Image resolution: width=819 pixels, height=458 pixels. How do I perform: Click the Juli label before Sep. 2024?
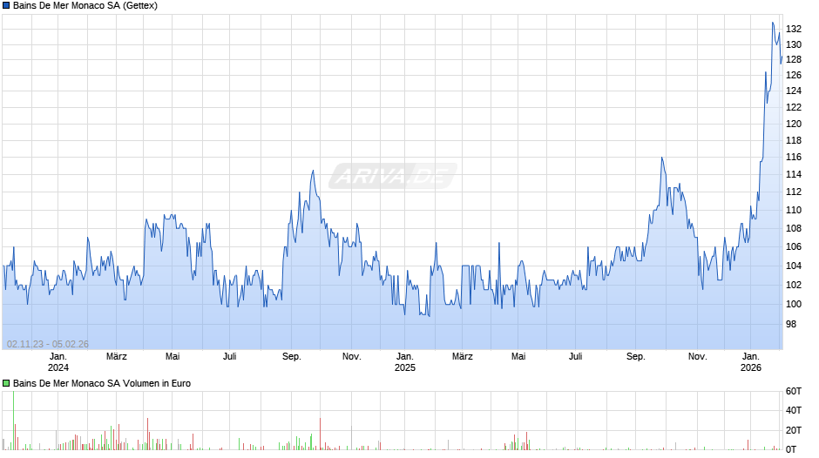pyautogui.click(x=230, y=357)
